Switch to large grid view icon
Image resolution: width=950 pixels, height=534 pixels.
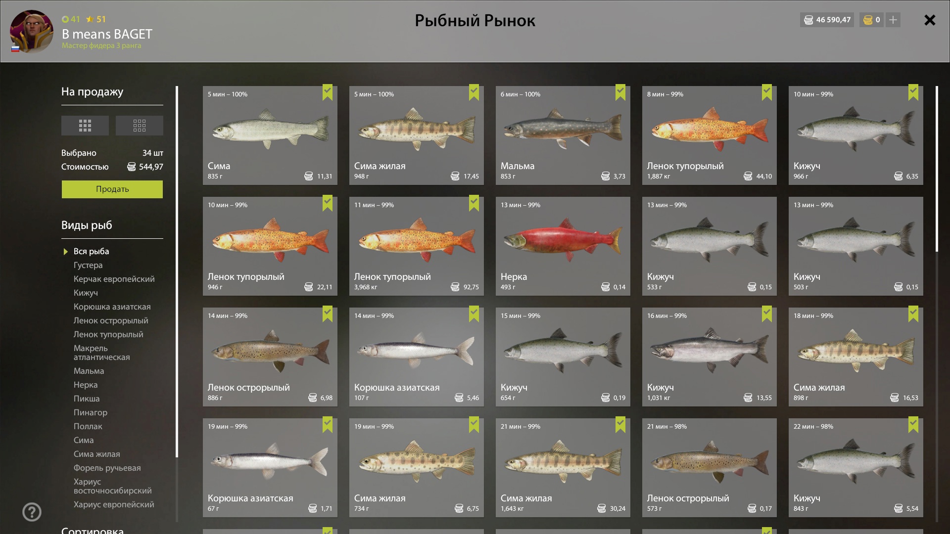(85, 126)
